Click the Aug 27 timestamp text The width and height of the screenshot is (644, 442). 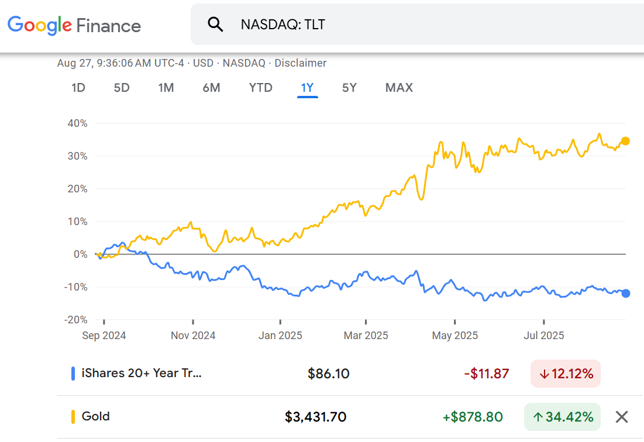point(120,63)
